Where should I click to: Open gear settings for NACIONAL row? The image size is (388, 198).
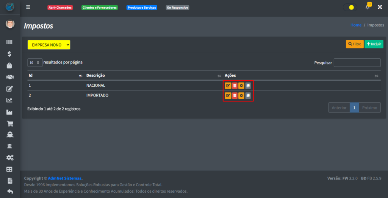pyautogui.click(x=241, y=86)
